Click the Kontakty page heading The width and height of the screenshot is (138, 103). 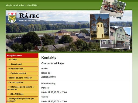pyautogui.click(x=49, y=58)
